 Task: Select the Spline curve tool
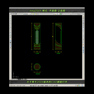[x=10, y=31]
